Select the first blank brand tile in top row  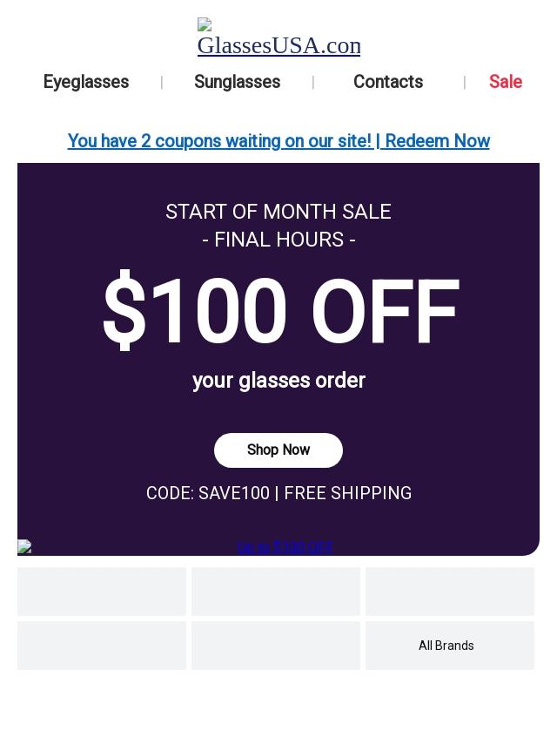pos(102,592)
